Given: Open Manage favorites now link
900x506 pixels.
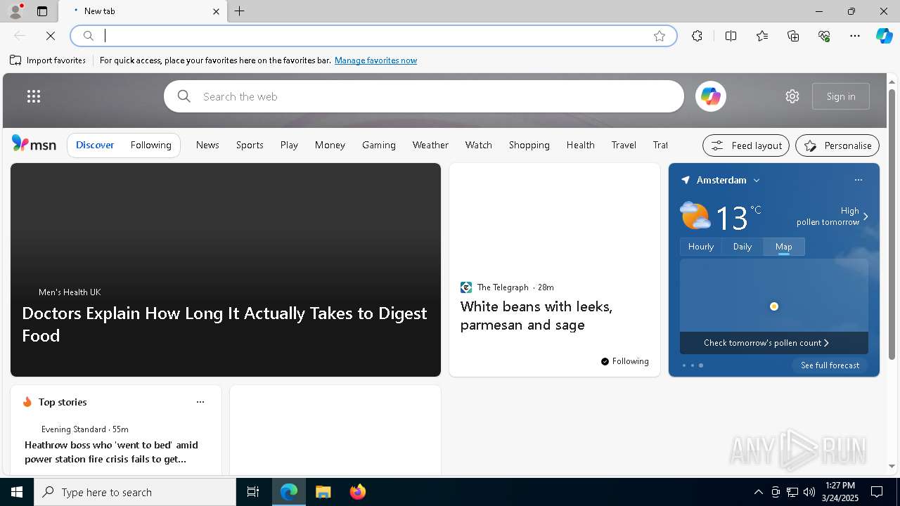Looking at the screenshot, I should 375,60.
